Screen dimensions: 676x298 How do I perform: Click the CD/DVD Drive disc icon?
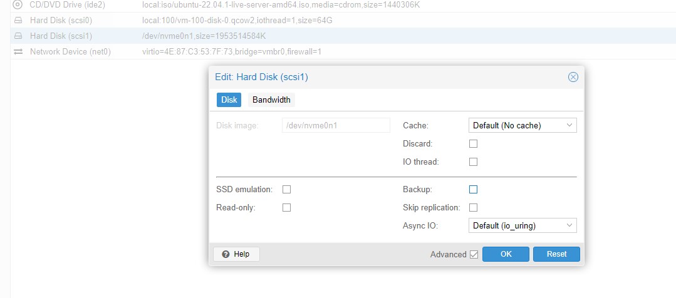point(18,4)
